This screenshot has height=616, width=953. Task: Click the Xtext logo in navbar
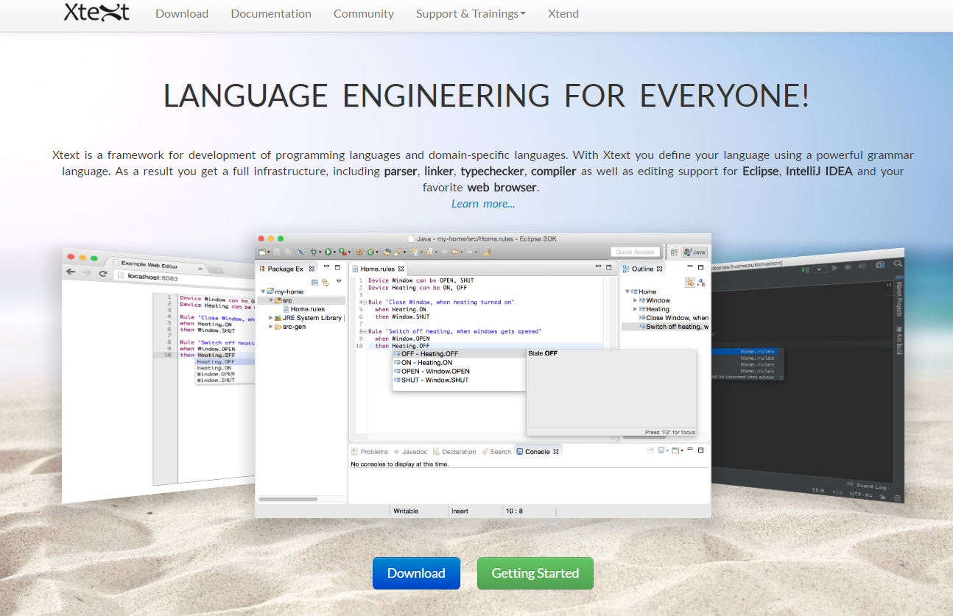(96, 13)
